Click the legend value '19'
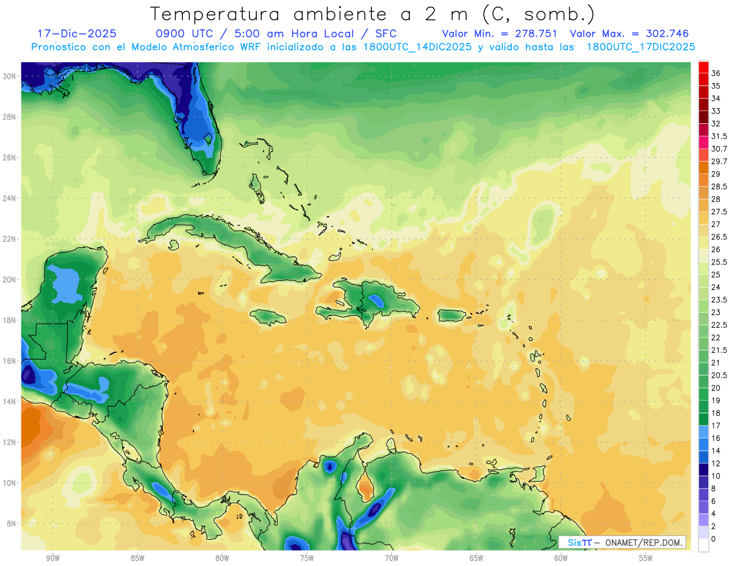 coord(716,401)
